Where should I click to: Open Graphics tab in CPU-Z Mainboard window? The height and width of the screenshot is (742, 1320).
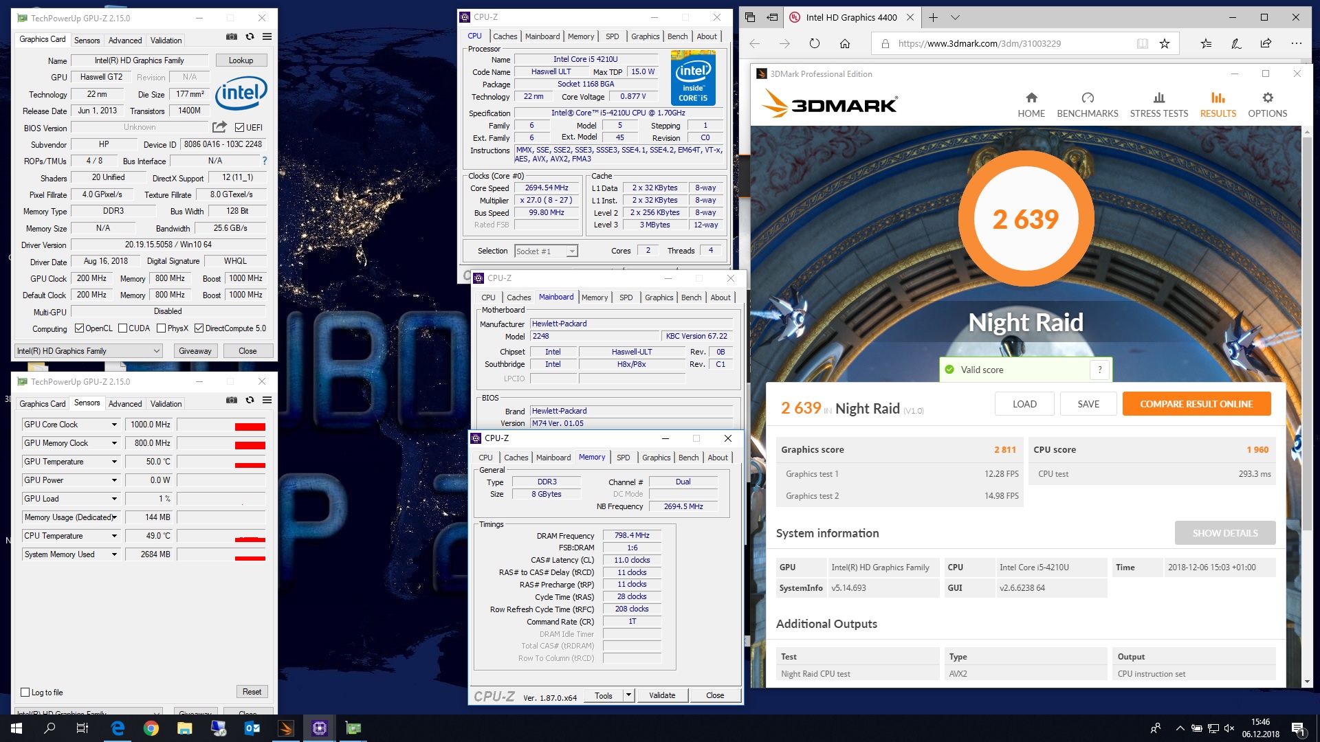coord(659,297)
